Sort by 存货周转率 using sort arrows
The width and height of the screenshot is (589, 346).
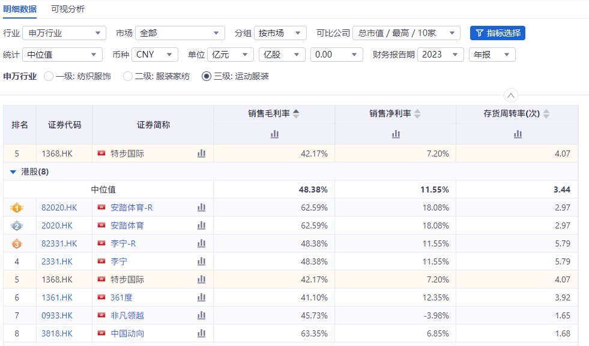click(546, 114)
